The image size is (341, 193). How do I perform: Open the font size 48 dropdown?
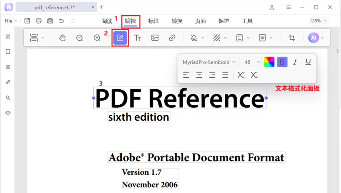(x=250, y=62)
